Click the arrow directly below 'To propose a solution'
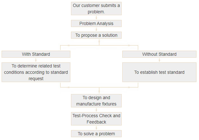Viewport: 199px width, 140px height. [99, 42]
